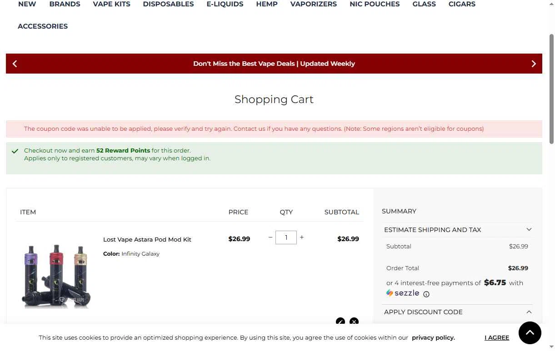The width and height of the screenshot is (555, 351).
Task: Open Lost Vape Astara Pod Mod Kit
Action: 147,239
